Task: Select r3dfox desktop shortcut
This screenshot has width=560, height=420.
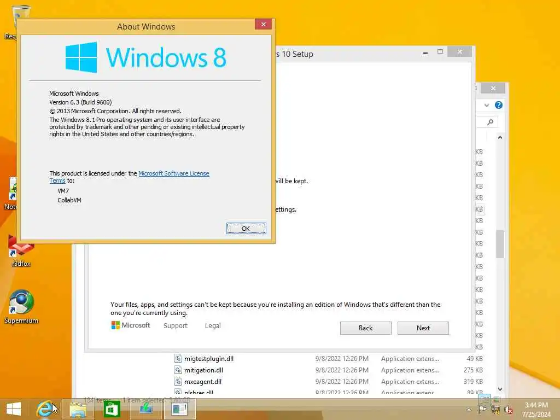Action: click(x=21, y=251)
